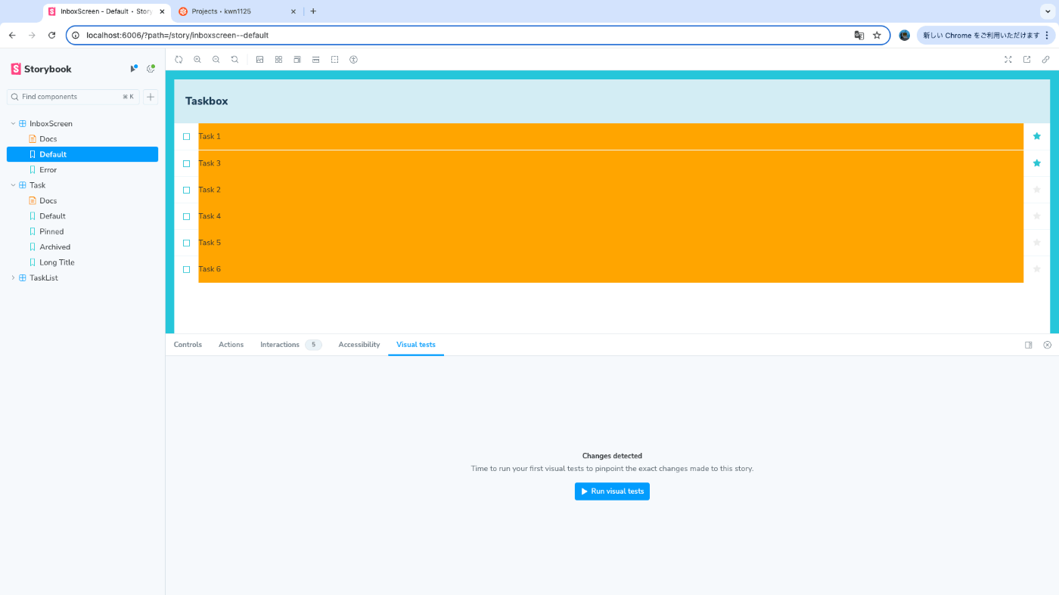Open the story in a new tab
1059x595 pixels.
pos(1027,59)
